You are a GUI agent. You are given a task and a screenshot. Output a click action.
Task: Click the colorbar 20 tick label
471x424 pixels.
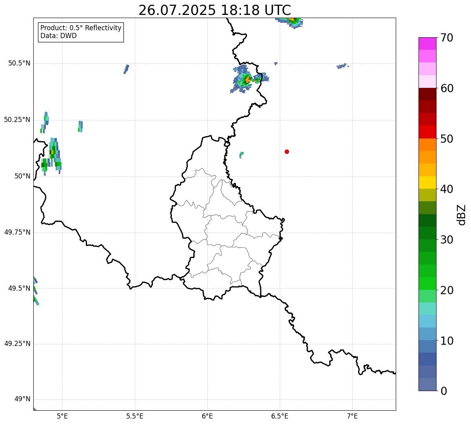click(447, 290)
